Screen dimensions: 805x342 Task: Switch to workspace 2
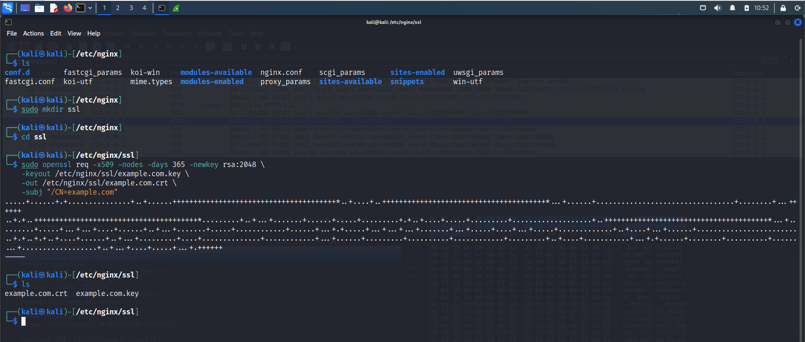tap(118, 8)
